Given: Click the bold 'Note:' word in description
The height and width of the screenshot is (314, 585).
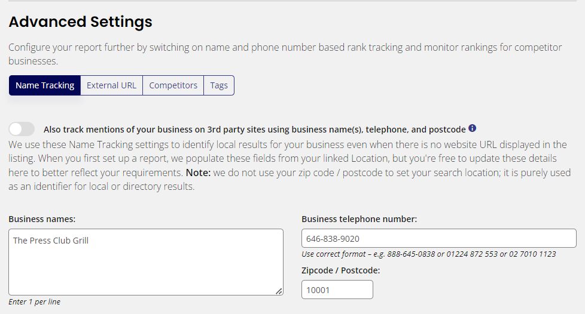Looking at the screenshot, I should point(198,173).
